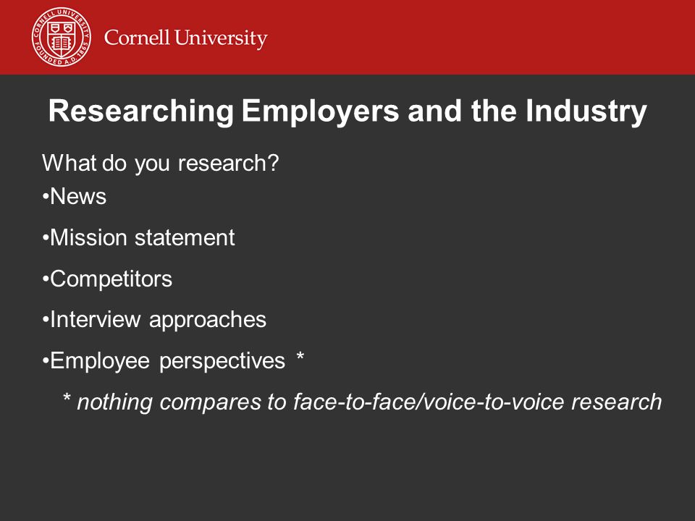Image resolution: width=695 pixels, height=521 pixels.
Task: Click the asterisk after Employee perspectives
Action: click(300, 357)
